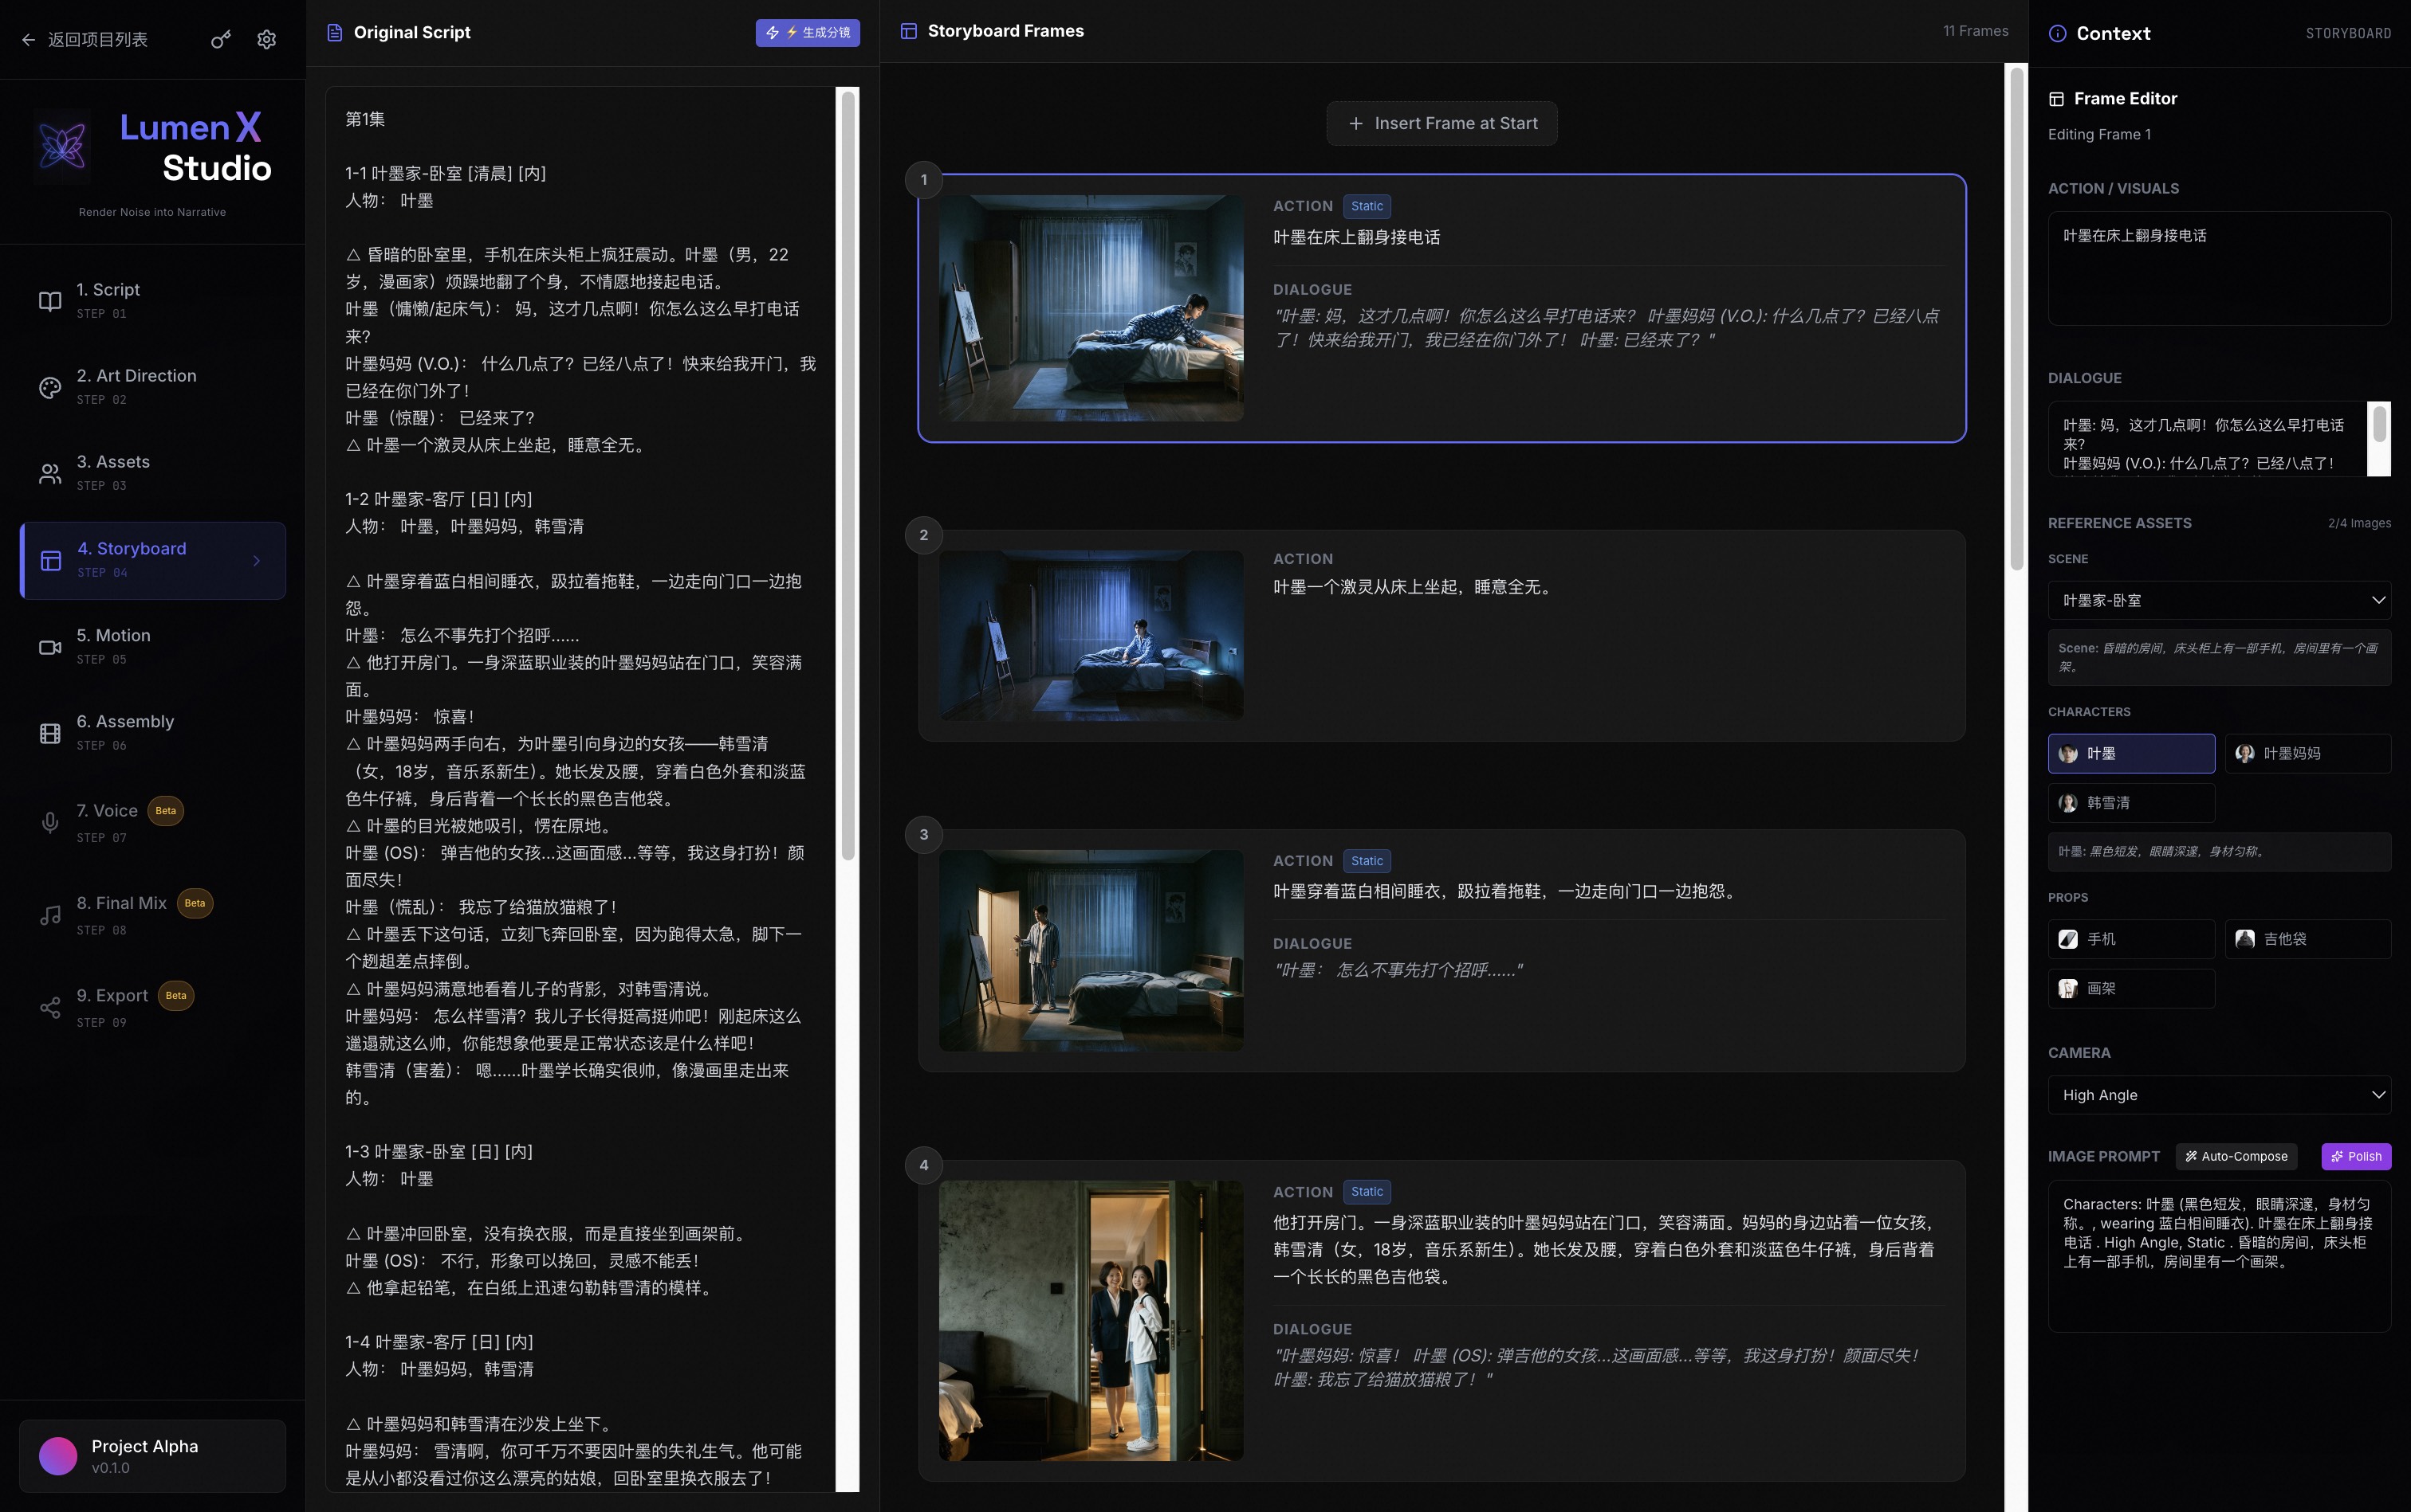The width and height of the screenshot is (2411, 1512).
Task: Click frame number badge 4
Action: click(924, 1165)
